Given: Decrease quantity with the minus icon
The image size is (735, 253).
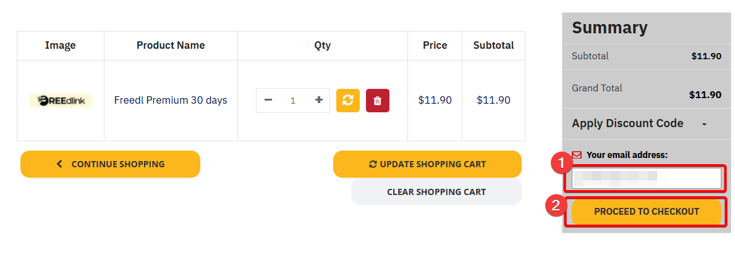Looking at the screenshot, I should tap(268, 100).
